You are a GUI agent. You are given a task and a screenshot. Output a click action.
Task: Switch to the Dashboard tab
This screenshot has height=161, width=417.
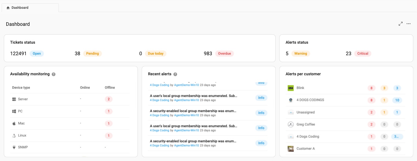pos(30,8)
